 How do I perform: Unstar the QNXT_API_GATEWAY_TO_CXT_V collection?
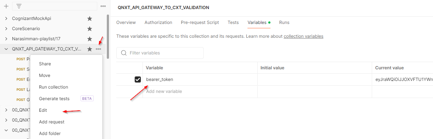89,49
